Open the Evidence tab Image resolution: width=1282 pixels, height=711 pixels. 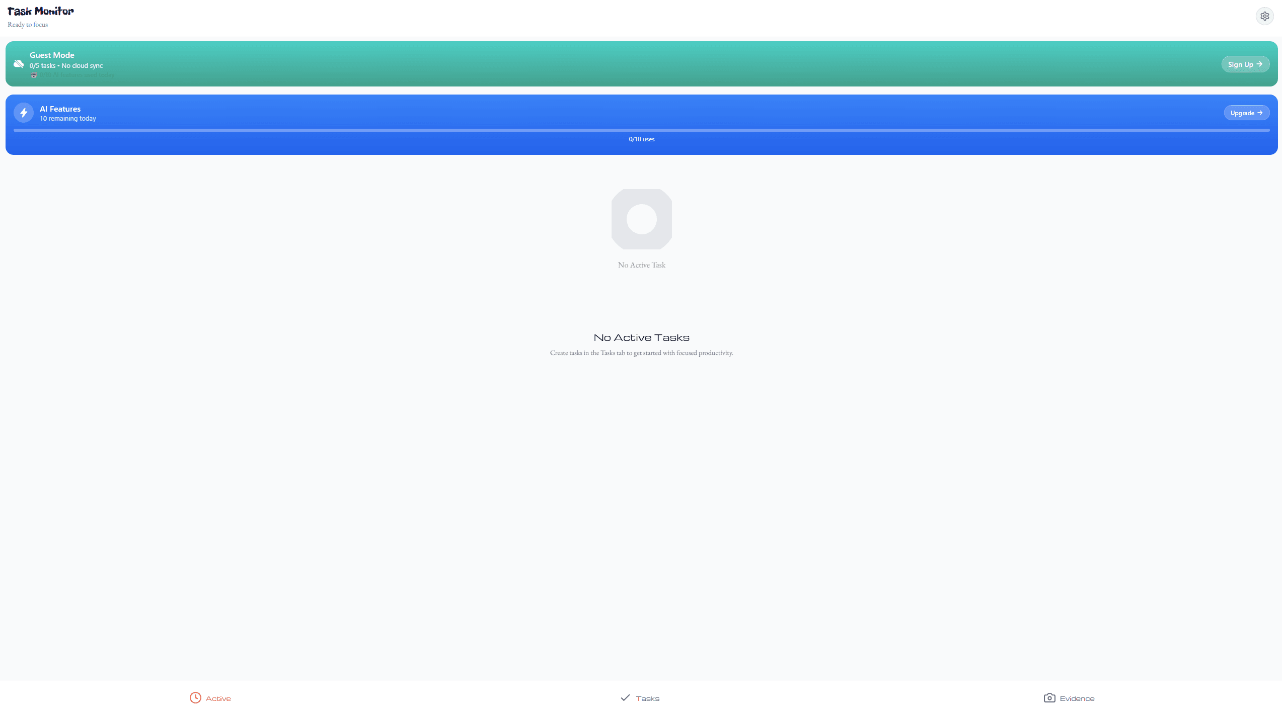coord(1077,698)
